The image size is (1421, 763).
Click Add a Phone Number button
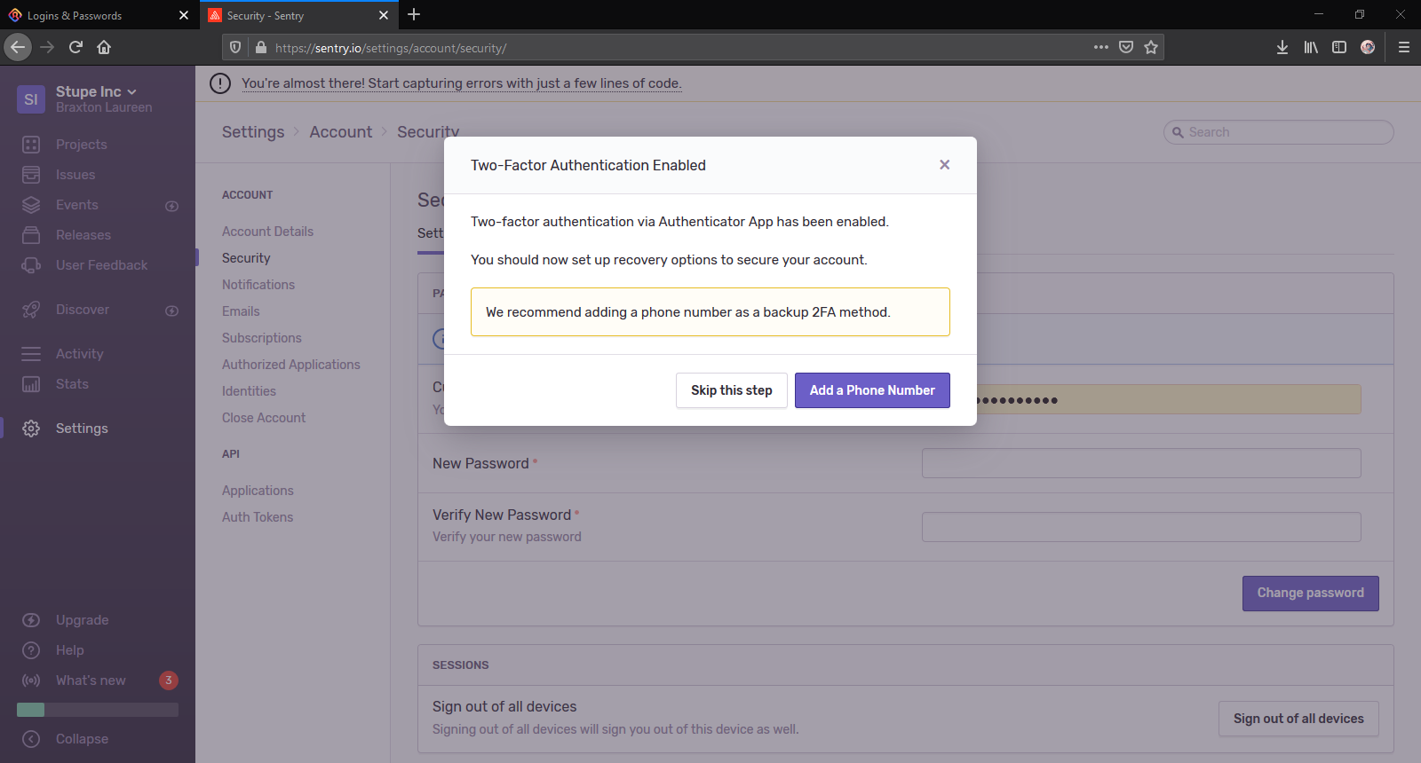point(871,390)
